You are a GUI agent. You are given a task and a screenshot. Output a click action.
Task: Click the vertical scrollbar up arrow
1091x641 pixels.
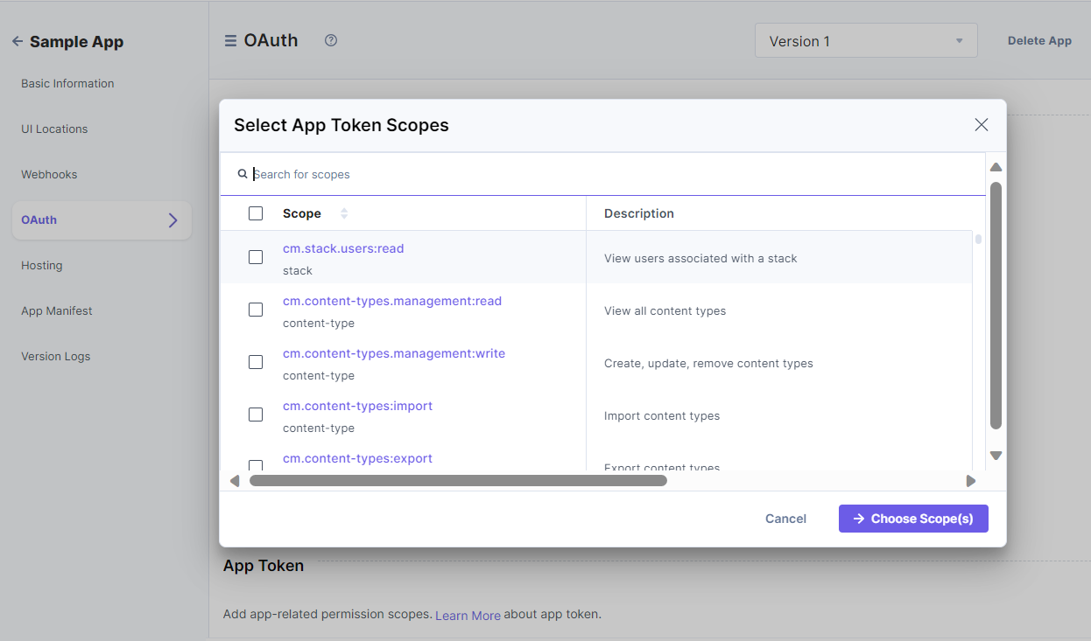(x=996, y=168)
